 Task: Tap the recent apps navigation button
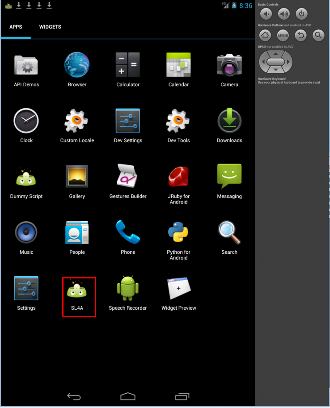182,396
